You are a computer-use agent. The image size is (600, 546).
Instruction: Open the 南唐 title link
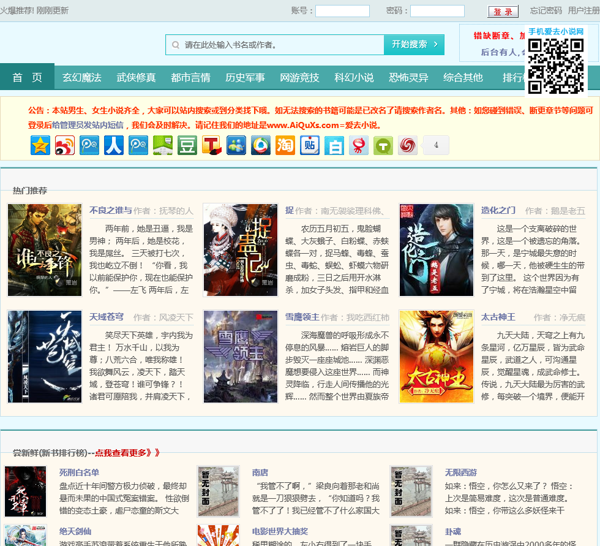pos(260,472)
